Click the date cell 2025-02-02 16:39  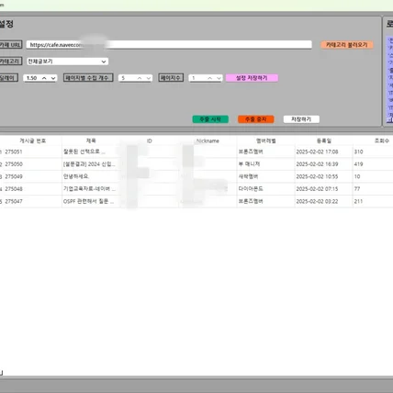(324, 164)
